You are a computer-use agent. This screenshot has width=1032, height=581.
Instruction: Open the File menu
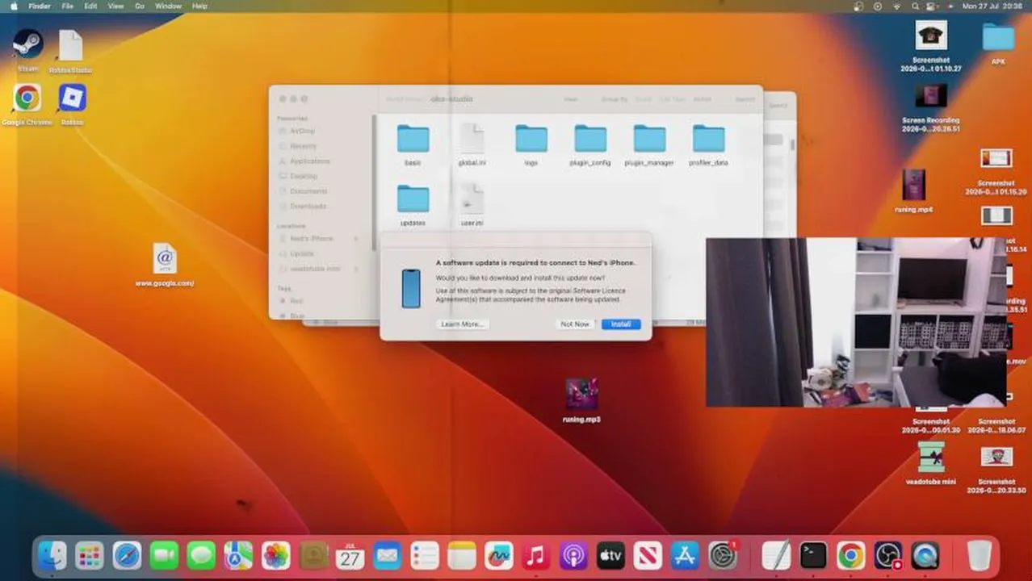coord(68,6)
